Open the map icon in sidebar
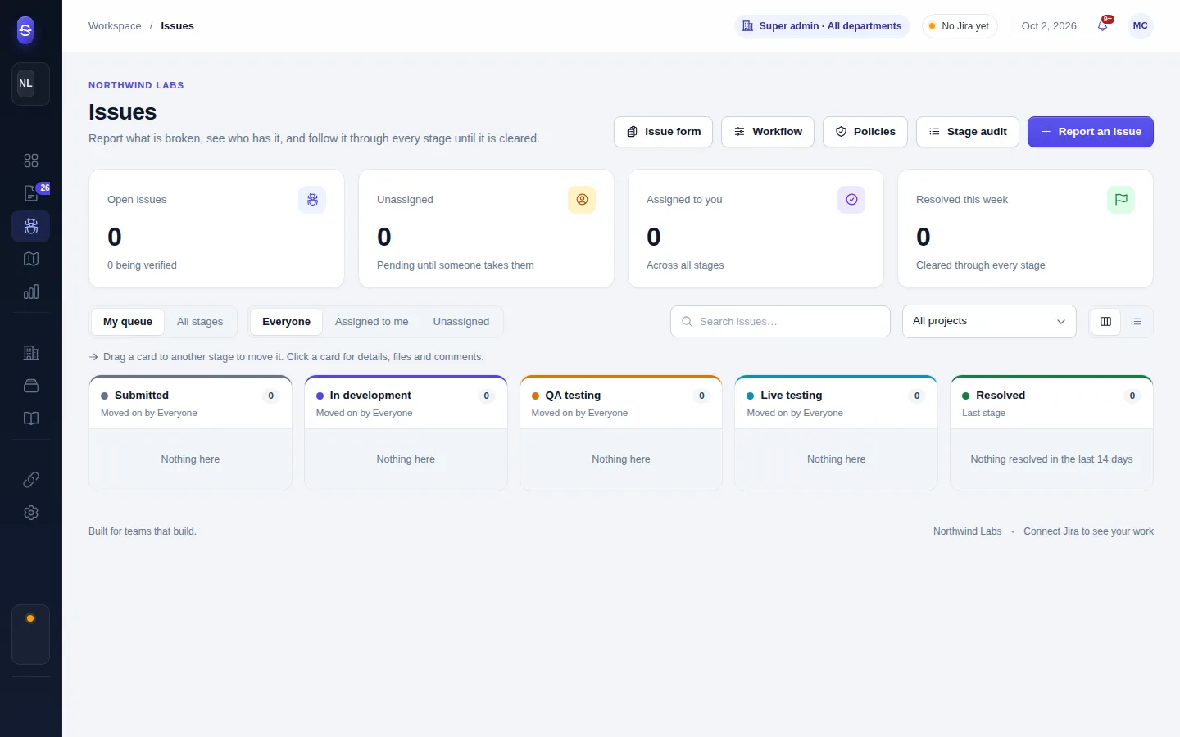1180x737 pixels. 31,259
